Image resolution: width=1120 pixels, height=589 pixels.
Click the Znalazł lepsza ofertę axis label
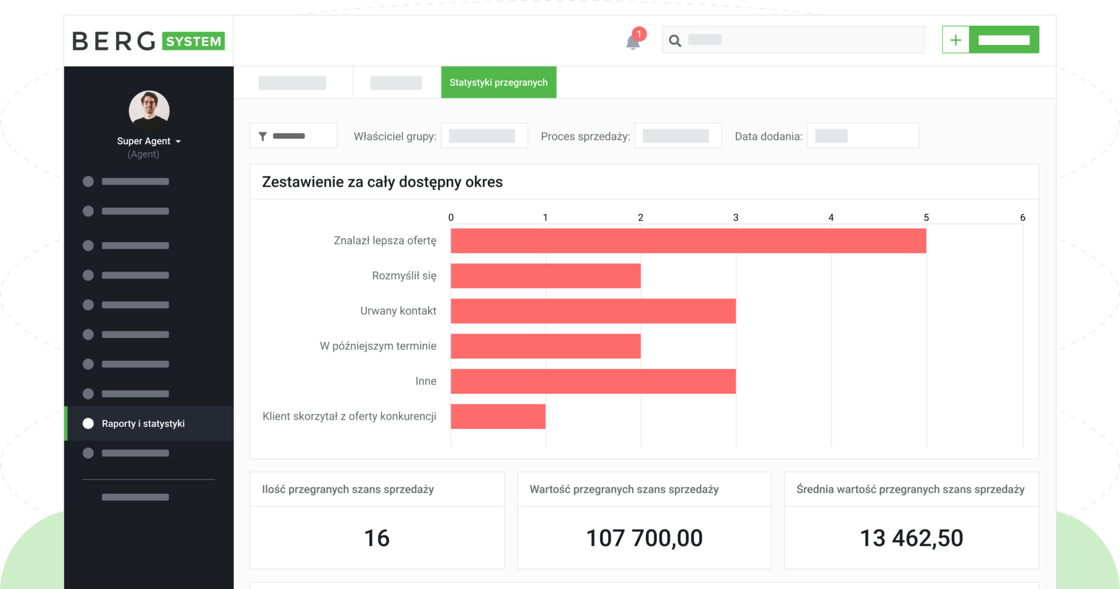click(385, 240)
